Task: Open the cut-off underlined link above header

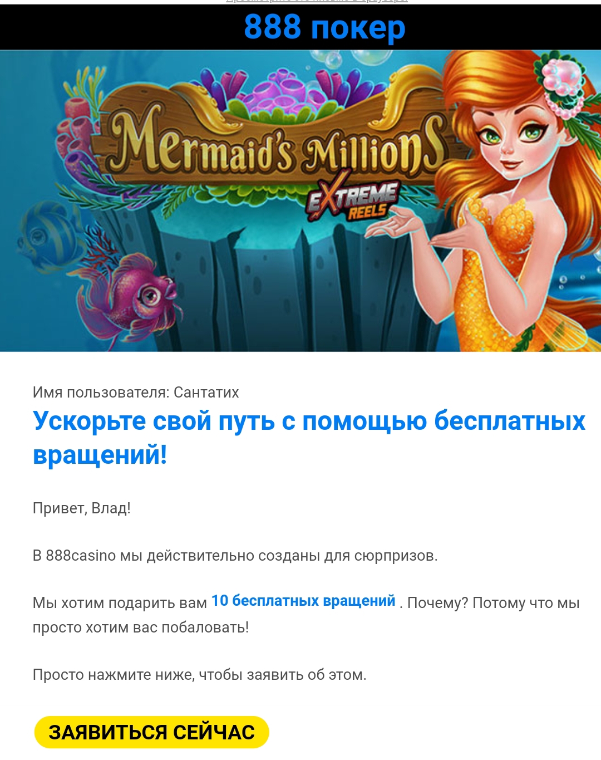Action: click(317, 2)
